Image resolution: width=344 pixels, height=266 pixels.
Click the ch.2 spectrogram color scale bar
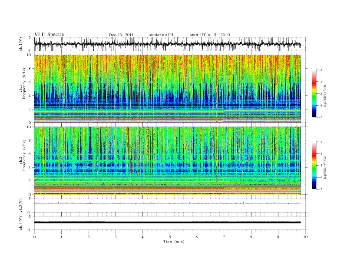click(314, 165)
